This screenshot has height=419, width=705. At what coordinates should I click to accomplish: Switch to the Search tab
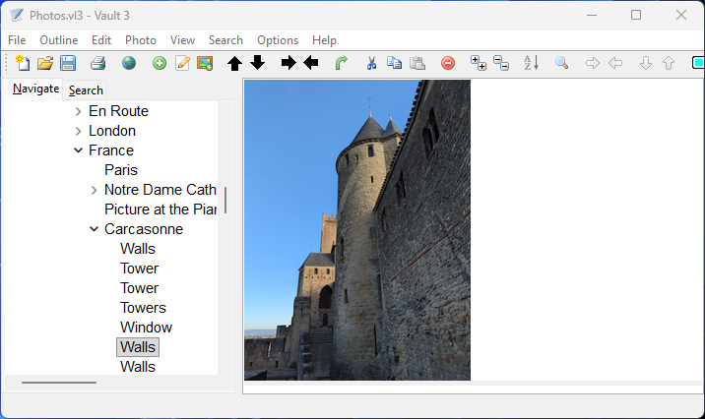tap(86, 90)
